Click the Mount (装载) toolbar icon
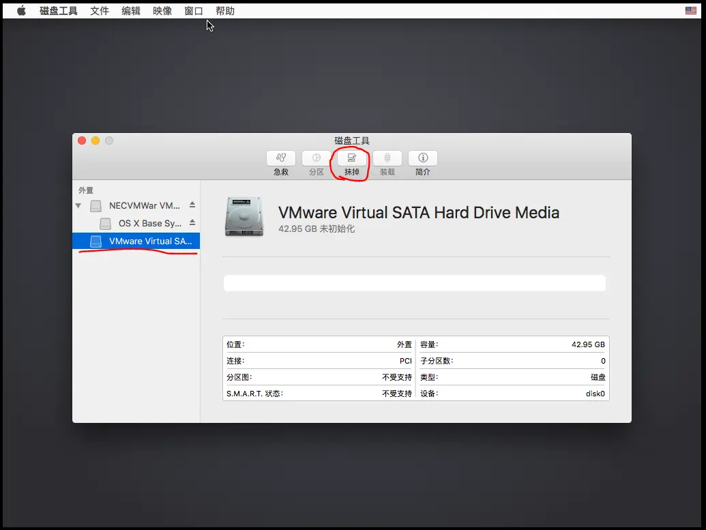This screenshot has width=706, height=530. pos(387,158)
